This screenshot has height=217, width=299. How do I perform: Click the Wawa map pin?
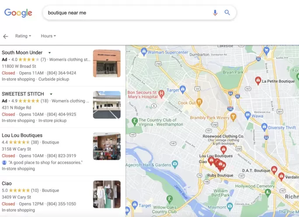pos(247,115)
